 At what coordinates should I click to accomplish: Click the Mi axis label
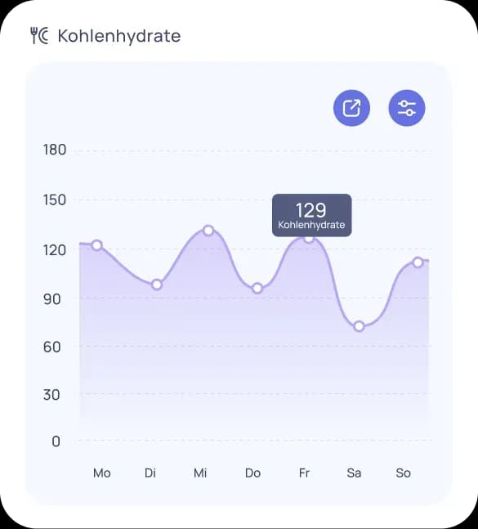tap(200, 473)
